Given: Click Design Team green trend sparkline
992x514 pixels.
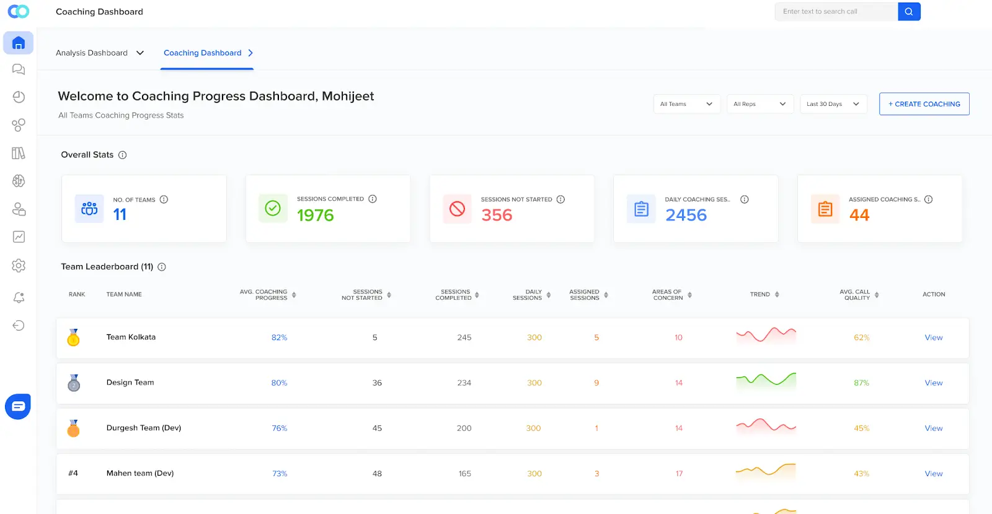Looking at the screenshot, I should [x=766, y=380].
